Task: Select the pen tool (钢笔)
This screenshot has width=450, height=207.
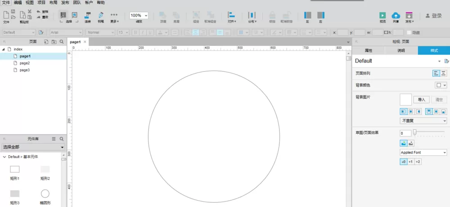Action: click(101, 17)
